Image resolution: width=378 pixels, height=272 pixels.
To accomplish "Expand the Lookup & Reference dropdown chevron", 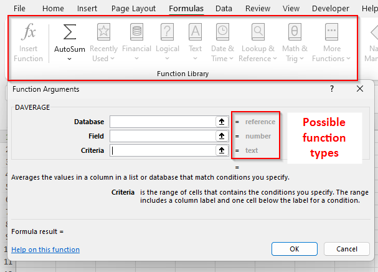I will (x=275, y=58).
